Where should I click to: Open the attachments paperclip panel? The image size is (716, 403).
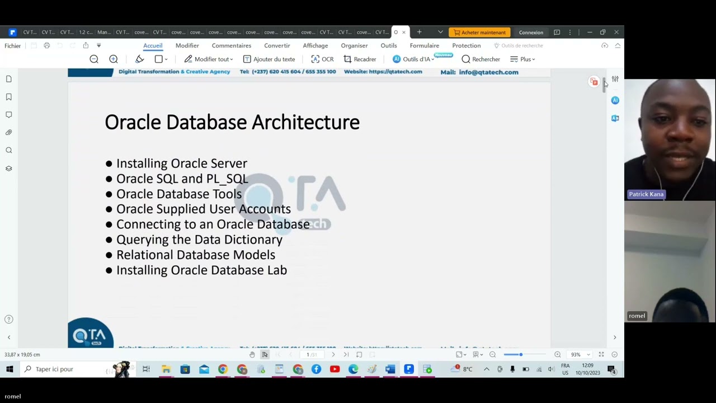[x=9, y=133]
